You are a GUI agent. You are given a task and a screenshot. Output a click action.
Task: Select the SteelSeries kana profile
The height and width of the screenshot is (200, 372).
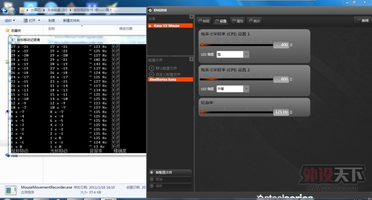coord(170,79)
